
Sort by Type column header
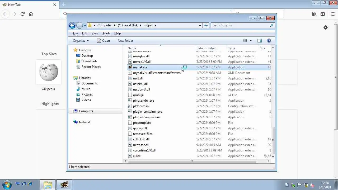click(x=232, y=48)
